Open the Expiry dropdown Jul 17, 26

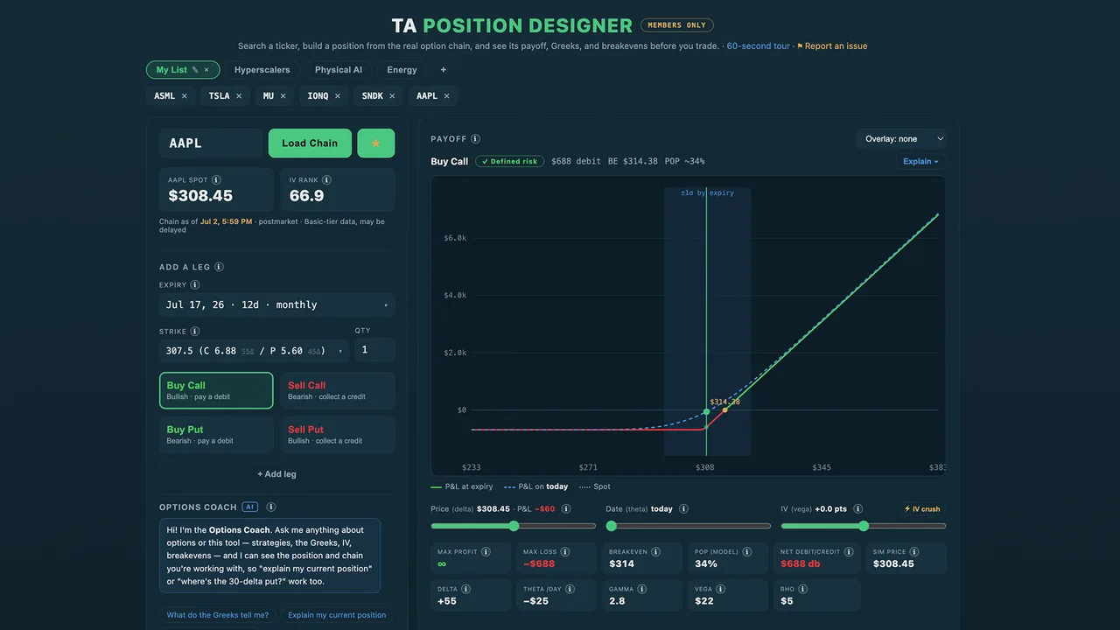pyautogui.click(x=276, y=304)
